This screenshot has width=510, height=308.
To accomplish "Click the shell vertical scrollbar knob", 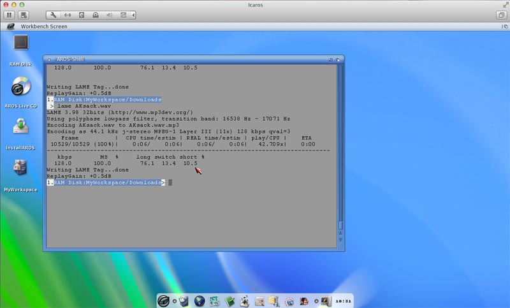I will [x=340, y=224].
